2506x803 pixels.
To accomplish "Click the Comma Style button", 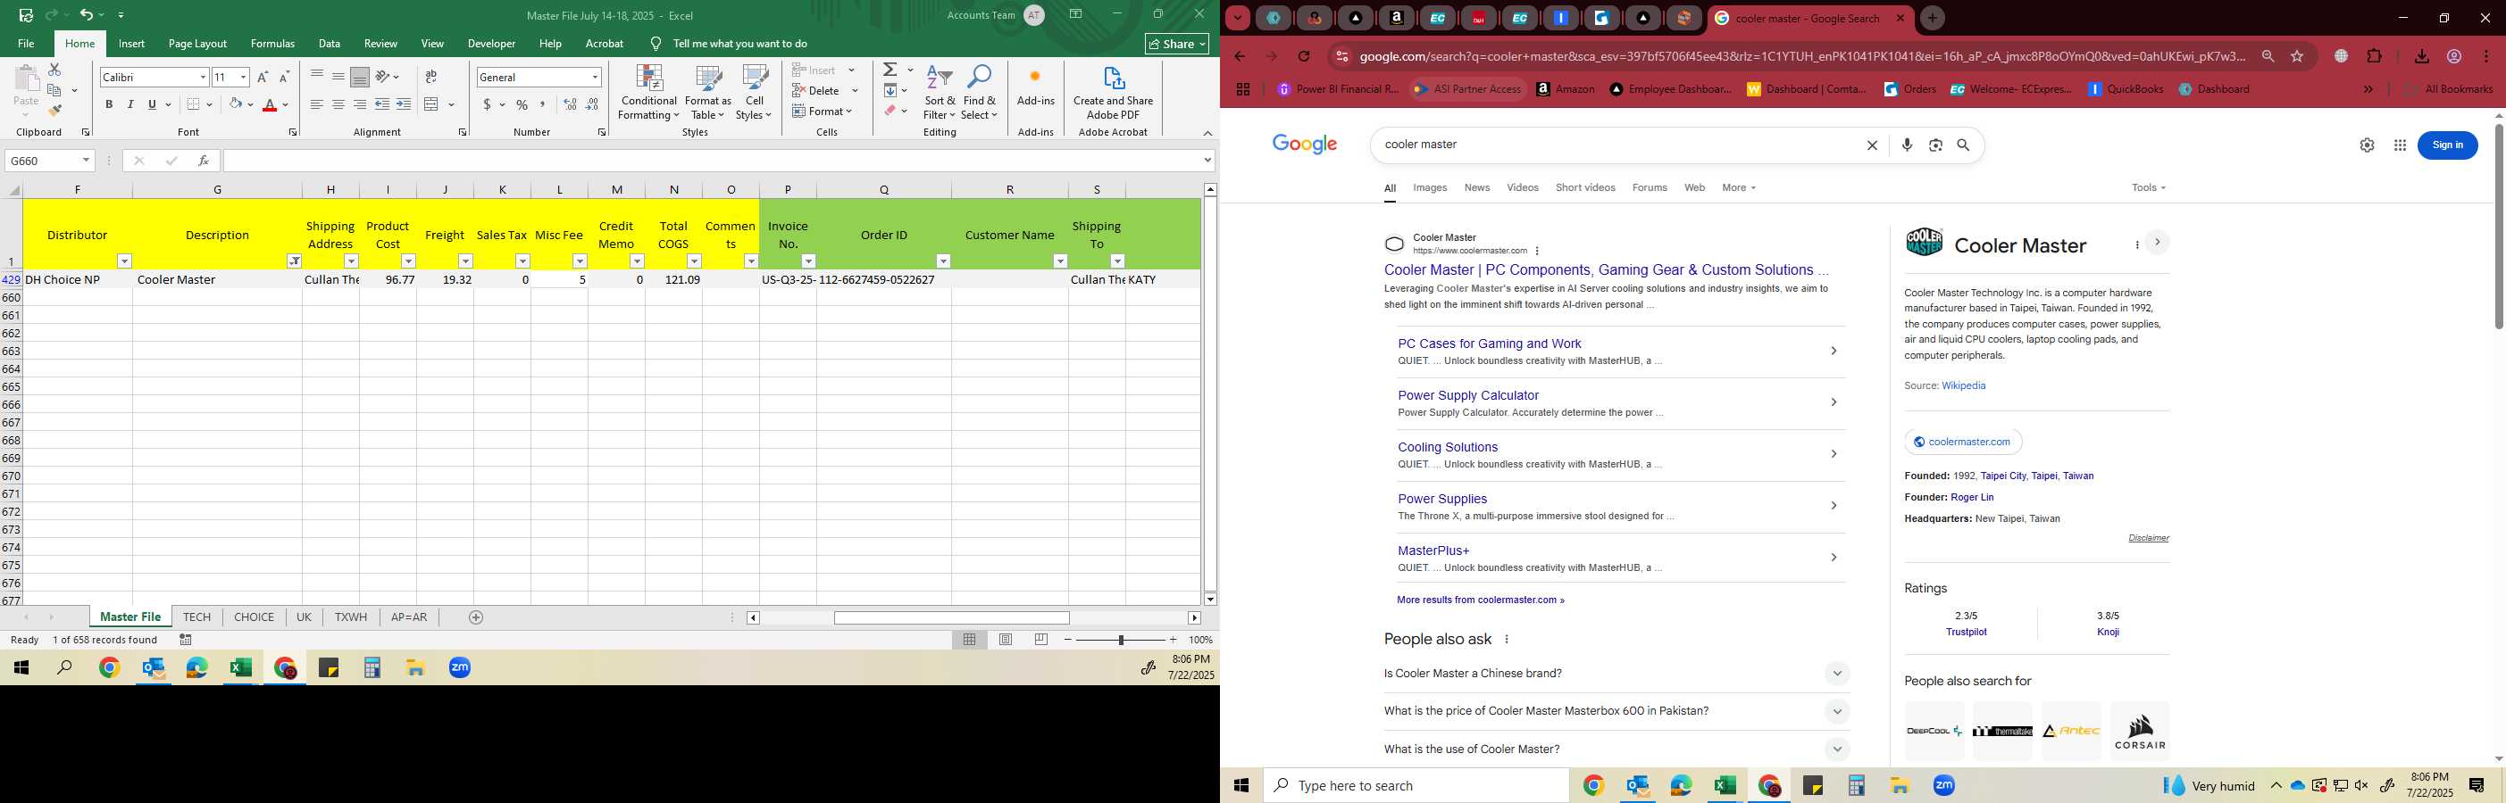I will [543, 104].
